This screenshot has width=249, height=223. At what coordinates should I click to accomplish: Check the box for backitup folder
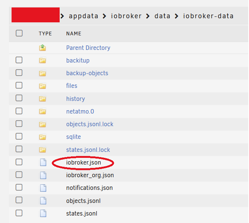[19, 60]
